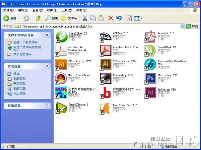
Task: Open the back history dropdown arrow
Action: (x=19, y=18)
